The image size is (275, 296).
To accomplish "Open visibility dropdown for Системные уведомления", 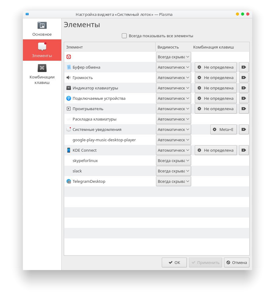I will tap(173, 129).
